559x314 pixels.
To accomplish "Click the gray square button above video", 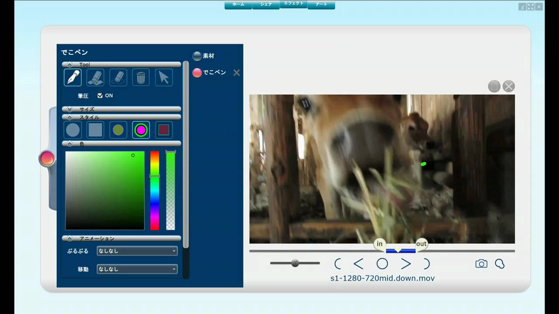I will [x=494, y=86].
